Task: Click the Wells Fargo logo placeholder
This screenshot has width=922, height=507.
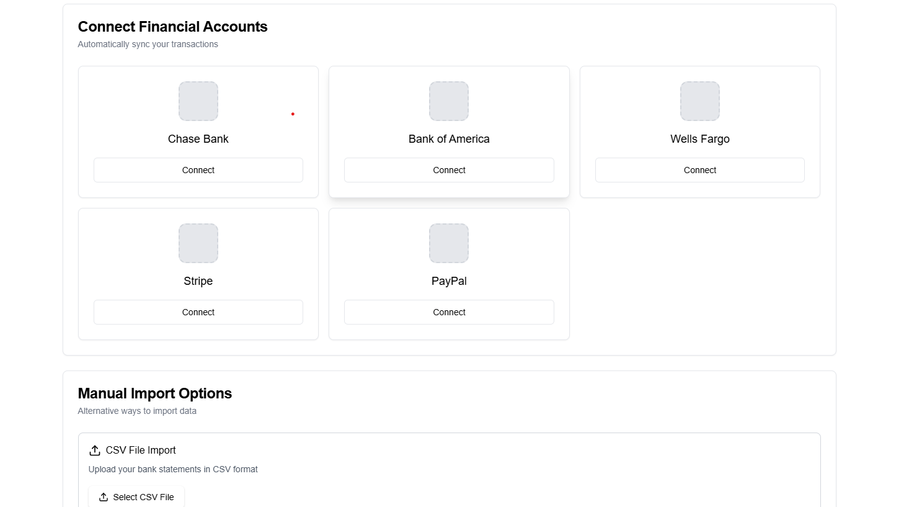Action: tap(700, 101)
